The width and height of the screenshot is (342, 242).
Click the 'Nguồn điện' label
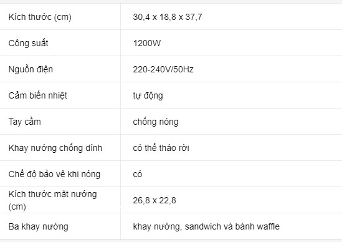point(31,69)
